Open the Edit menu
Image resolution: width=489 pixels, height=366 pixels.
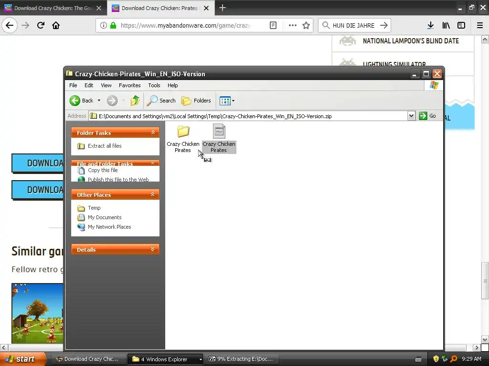pyautogui.click(x=89, y=85)
